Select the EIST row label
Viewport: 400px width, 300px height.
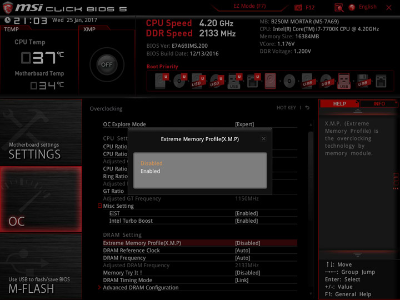tap(114, 213)
